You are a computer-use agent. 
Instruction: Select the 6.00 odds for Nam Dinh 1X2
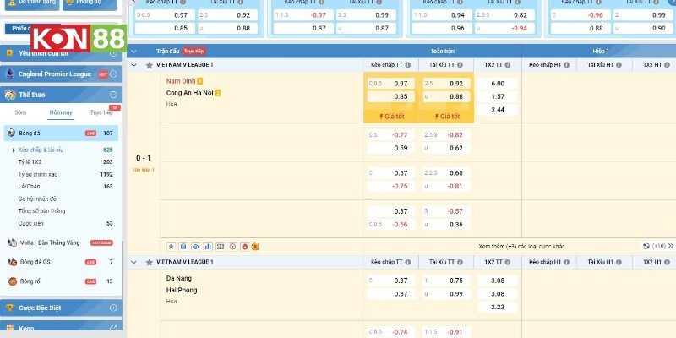[x=497, y=83]
